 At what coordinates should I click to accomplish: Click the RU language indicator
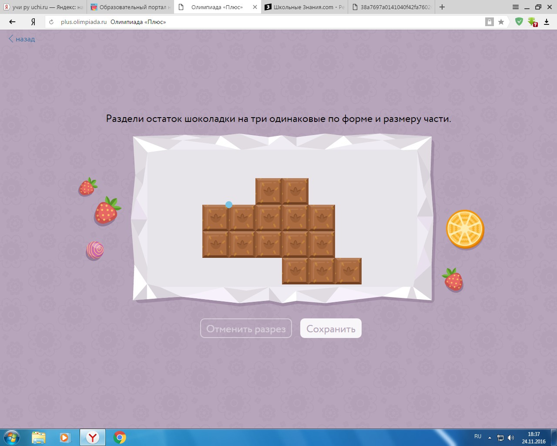click(478, 436)
